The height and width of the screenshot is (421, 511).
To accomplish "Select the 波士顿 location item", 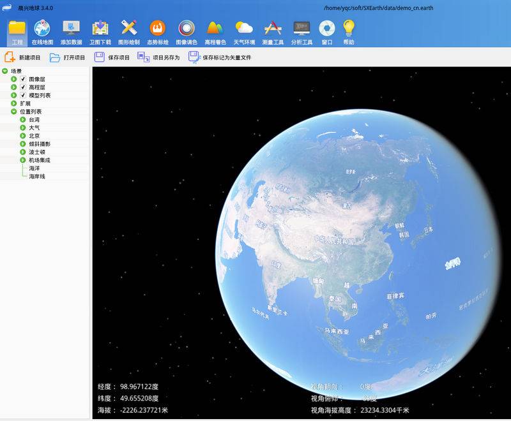I will point(37,152).
